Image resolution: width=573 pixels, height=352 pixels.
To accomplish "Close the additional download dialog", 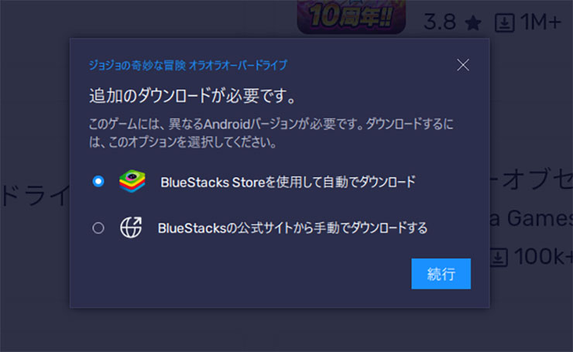I will pos(462,65).
